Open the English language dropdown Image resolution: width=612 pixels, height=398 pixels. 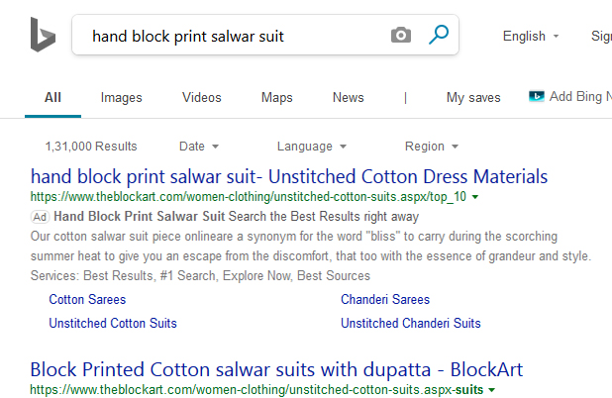[531, 36]
